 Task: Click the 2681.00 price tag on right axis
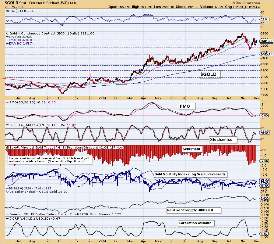tap(266, 41)
